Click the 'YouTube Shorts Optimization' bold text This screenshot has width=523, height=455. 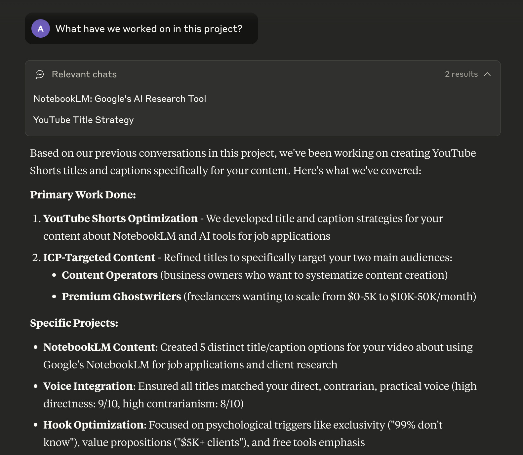tap(120, 219)
